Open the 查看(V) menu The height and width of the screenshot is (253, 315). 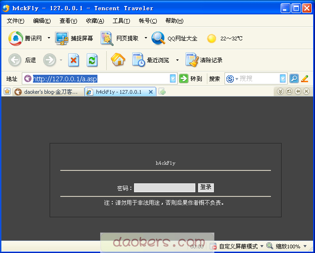pos(68,21)
